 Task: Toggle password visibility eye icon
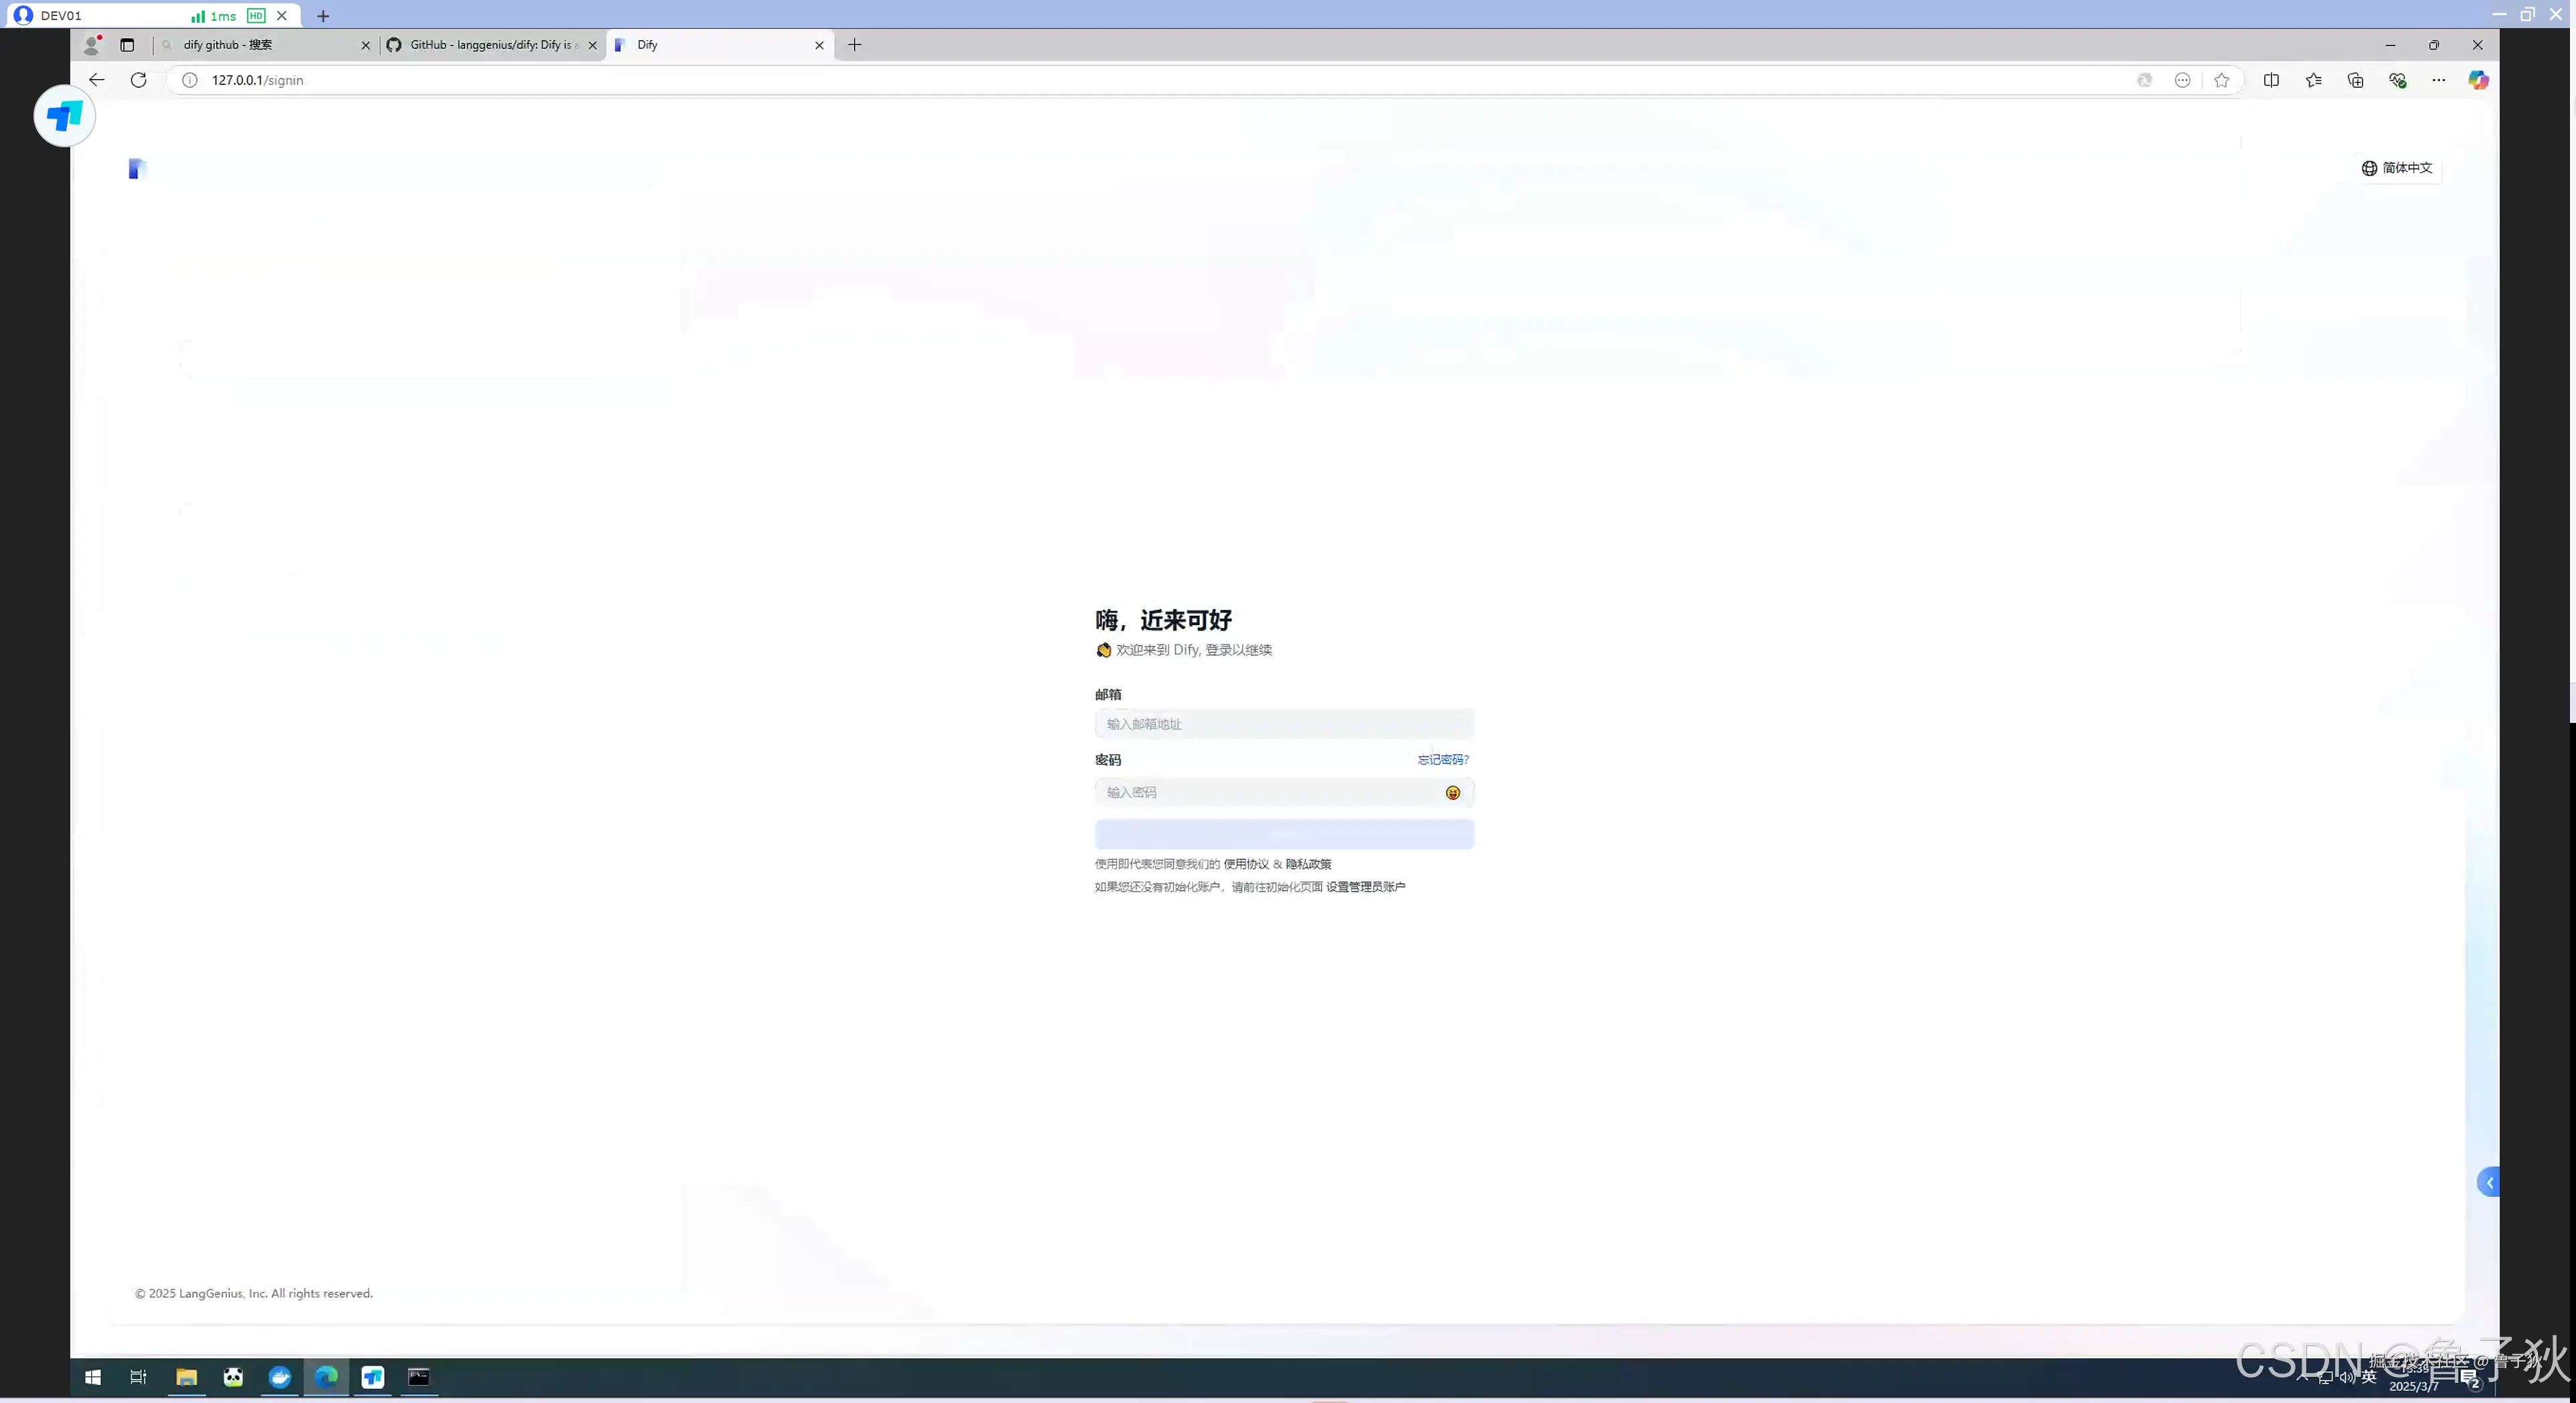click(x=1452, y=792)
